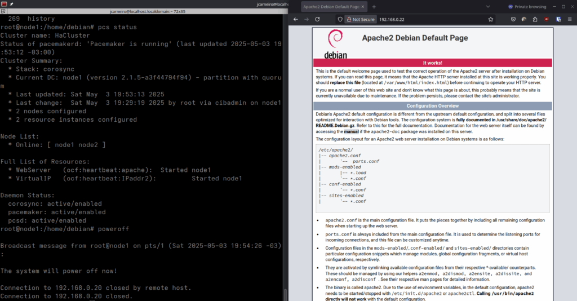Click the browser Back arrow
This screenshot has width=577, height=301.
coord(295,19)
